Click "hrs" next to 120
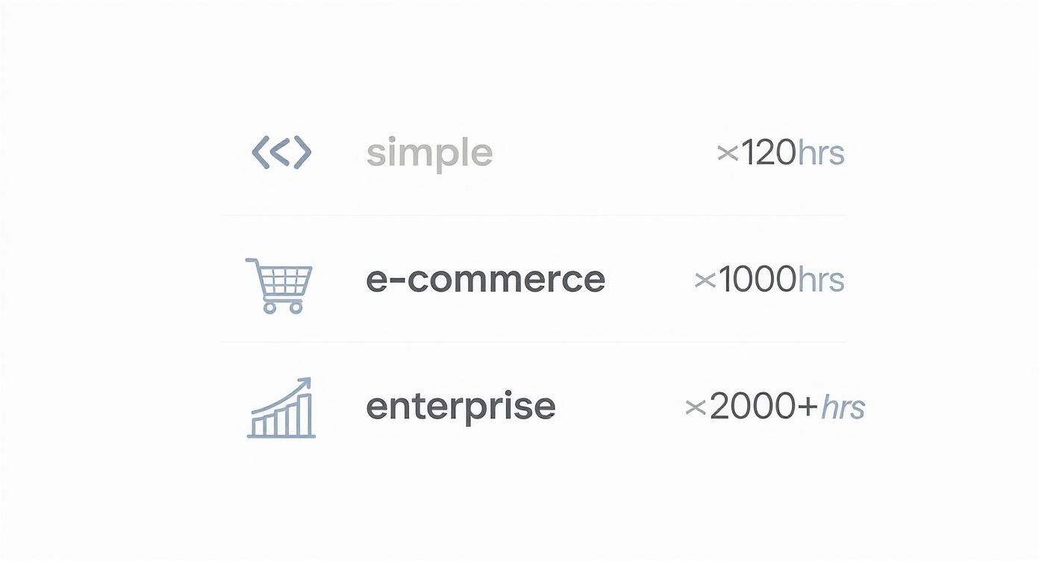 point(821,153)
